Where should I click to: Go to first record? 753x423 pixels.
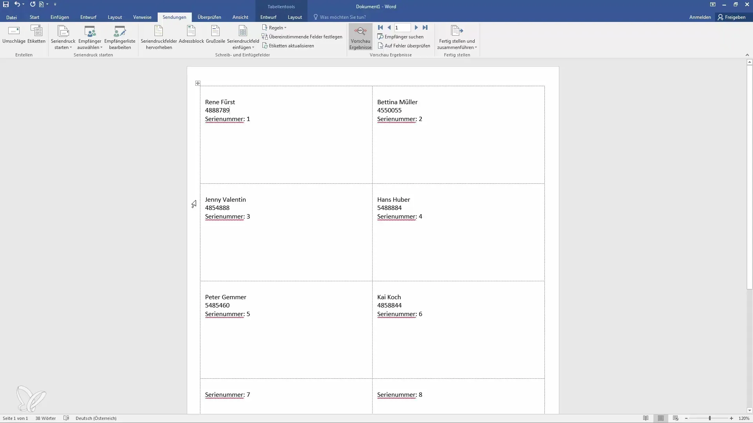(x=380, y=27)
